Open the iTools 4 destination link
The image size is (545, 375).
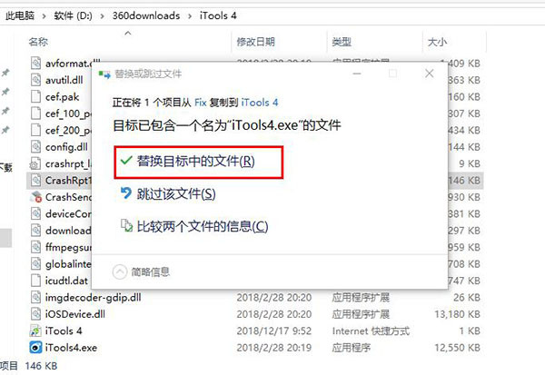click(x=260, y=103)
